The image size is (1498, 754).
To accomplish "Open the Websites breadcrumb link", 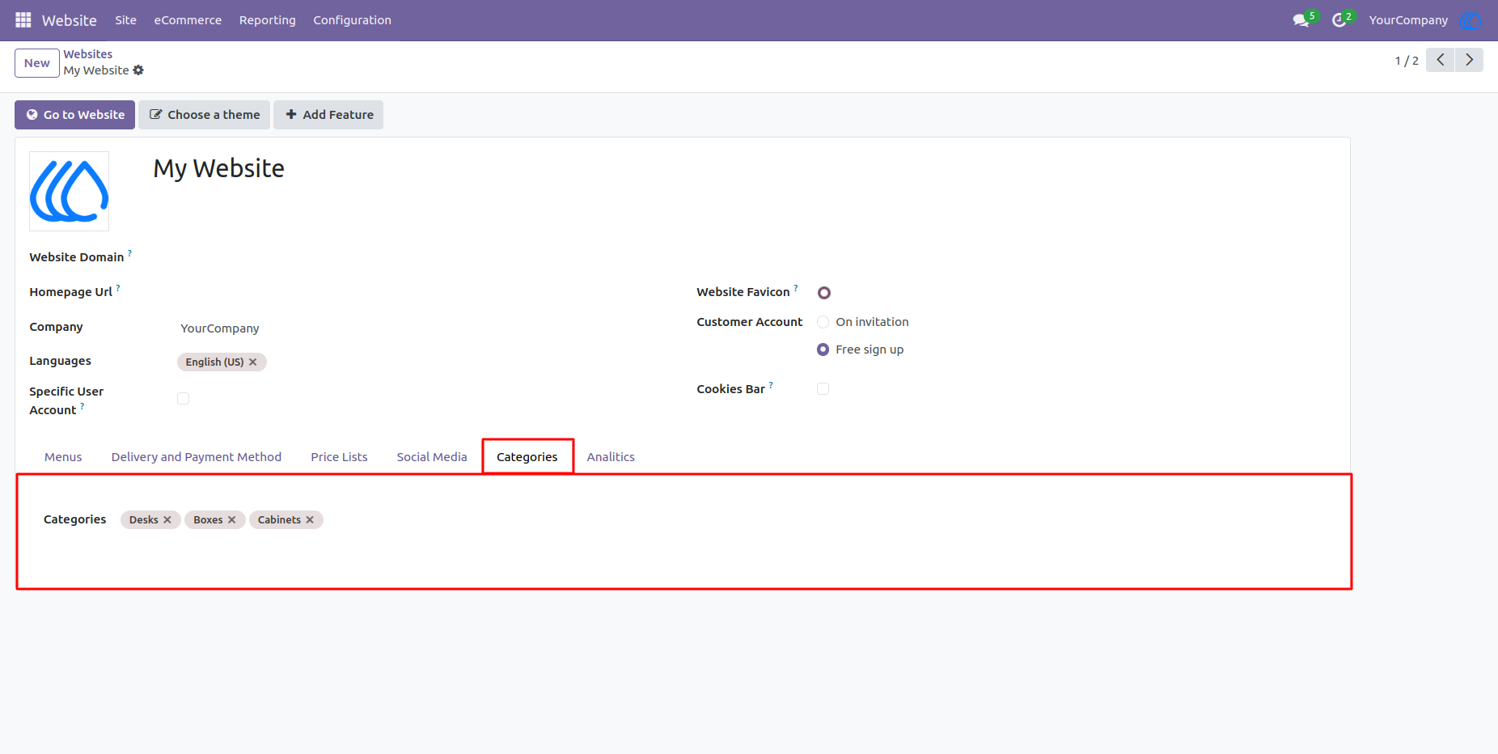I will click(88, 54).
